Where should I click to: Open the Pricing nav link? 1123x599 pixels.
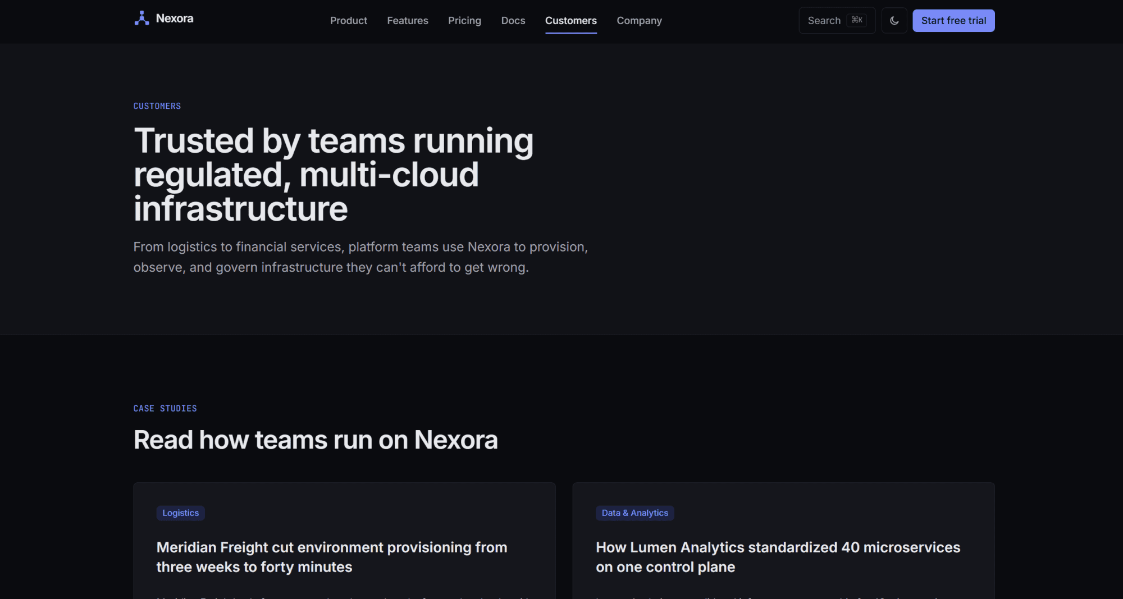[x=464, y=21]
